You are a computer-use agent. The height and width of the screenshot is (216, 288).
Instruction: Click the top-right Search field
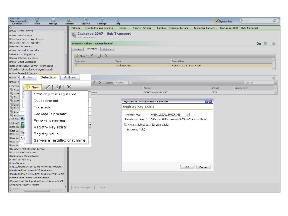[257, 21]
